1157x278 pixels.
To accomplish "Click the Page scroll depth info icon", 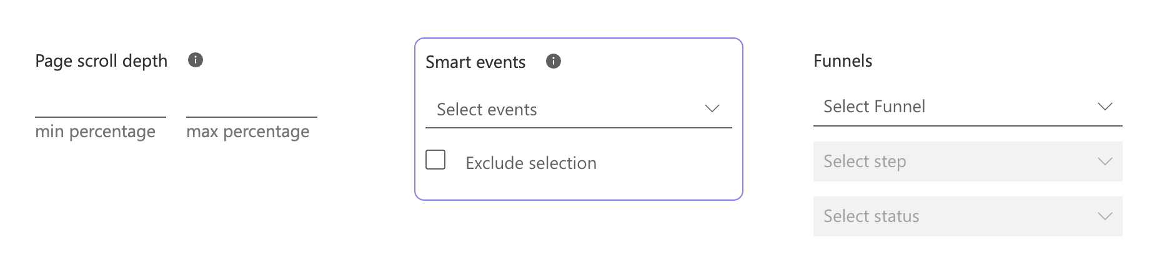I will (196, 60).
